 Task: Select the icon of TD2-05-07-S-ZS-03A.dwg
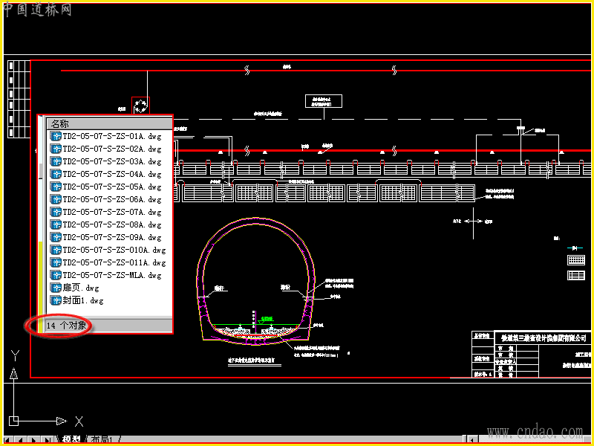tap(56, 161)
